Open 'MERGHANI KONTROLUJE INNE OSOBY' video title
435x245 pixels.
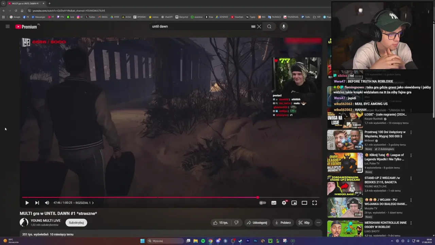385,225
